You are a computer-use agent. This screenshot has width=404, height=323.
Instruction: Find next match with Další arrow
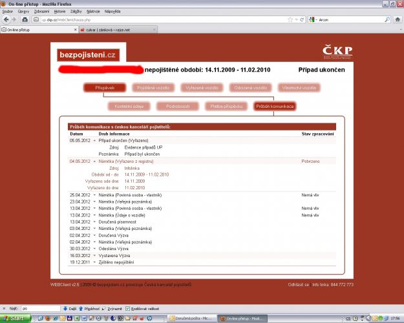click(x=70, y=308)
